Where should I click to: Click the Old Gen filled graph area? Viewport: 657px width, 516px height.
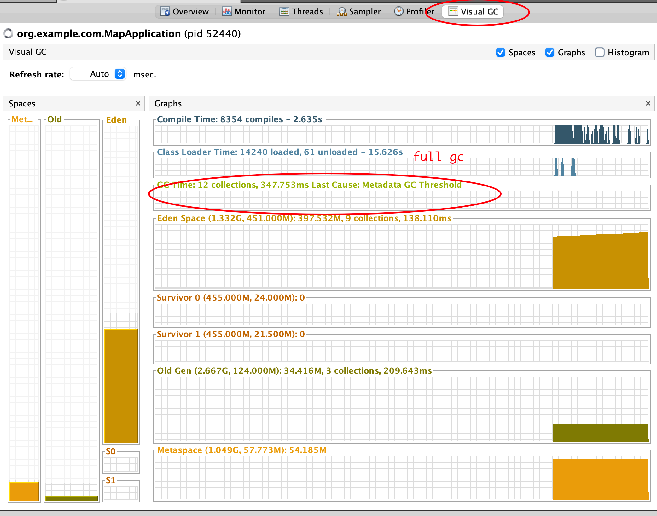tap(600, 433)
